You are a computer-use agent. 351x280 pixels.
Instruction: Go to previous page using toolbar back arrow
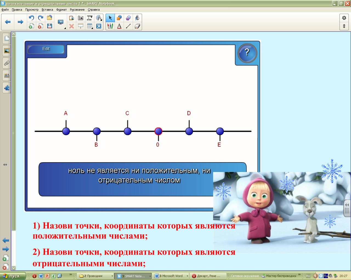[x=8, y=22]
